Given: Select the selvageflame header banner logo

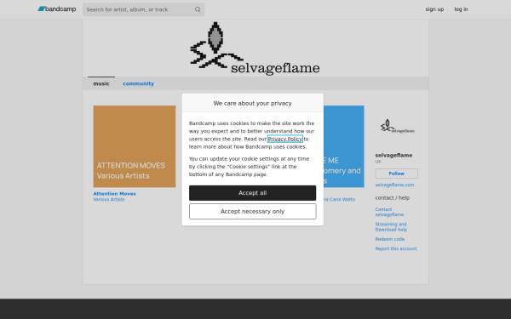Looking at the screenshot, I should (255, 48).
